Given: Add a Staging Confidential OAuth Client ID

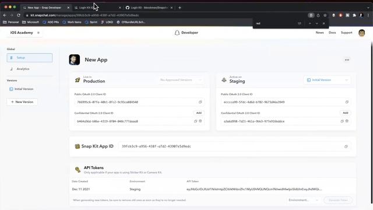Looking at the screenshot, I should pos(346,113).
